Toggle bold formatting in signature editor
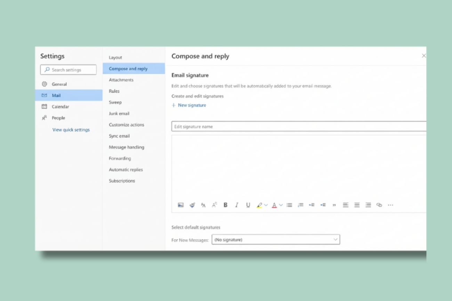 [225, 205]
